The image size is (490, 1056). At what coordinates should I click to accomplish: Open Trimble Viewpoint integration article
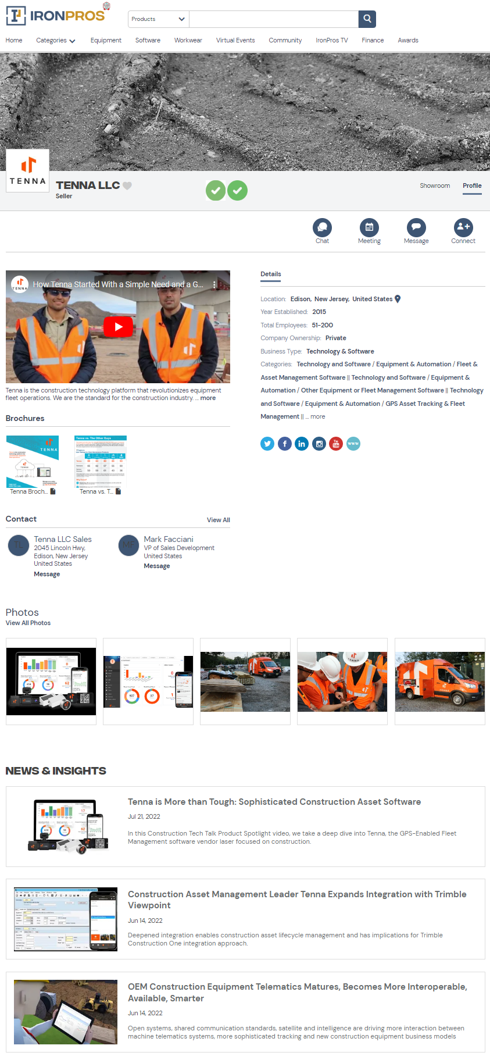point(297,900)
